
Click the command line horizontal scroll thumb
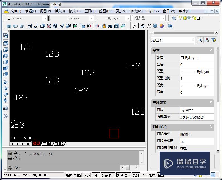click(127, 168)
